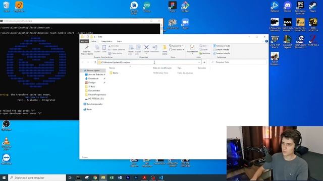The width and height of the screenshot is (323, 181).
Task: Open the Arduino desktop shortcut
Action: click(x=147, y=7)
